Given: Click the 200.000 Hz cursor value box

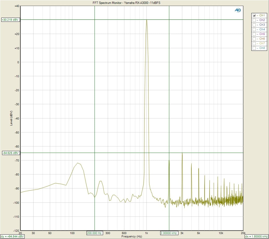Looking at the screenshot, I should tap(95, 233).
